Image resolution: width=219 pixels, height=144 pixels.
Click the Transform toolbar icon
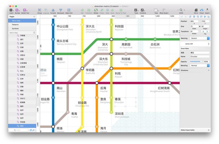coord(89,10)
